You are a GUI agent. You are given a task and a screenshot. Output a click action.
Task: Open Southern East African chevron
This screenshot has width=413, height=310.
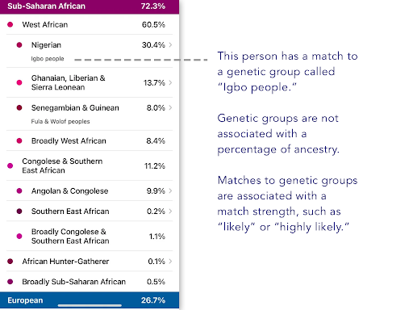pos(170,212)
